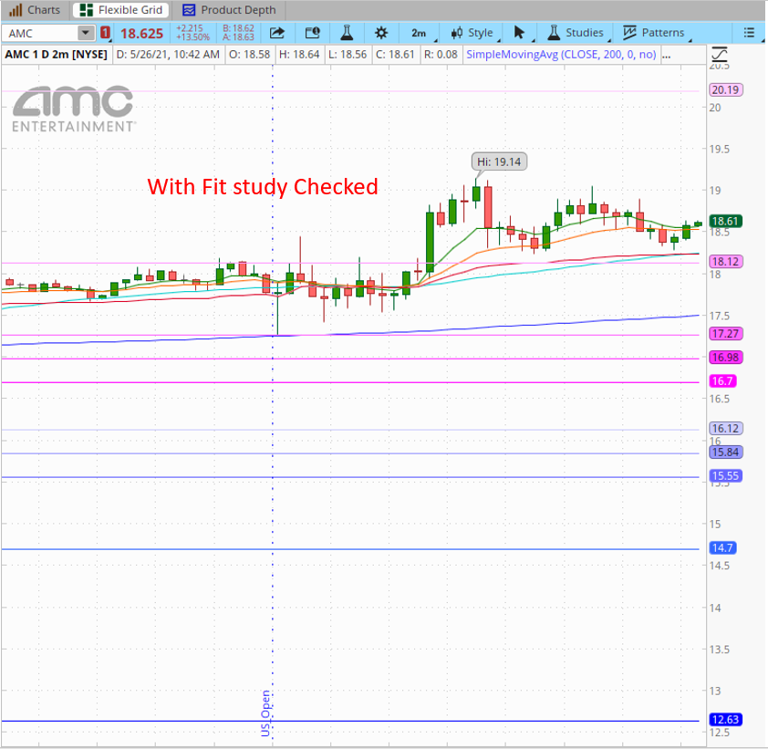Open chart settings gear icon
Image resolution: width=768 pixels, height=749 pixels.
[x=381, y=33]
